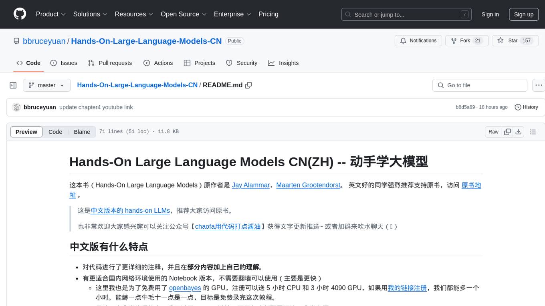Copy the README.md file path
Viewport: 545px width, 306px height.
(x=248, y=85)
